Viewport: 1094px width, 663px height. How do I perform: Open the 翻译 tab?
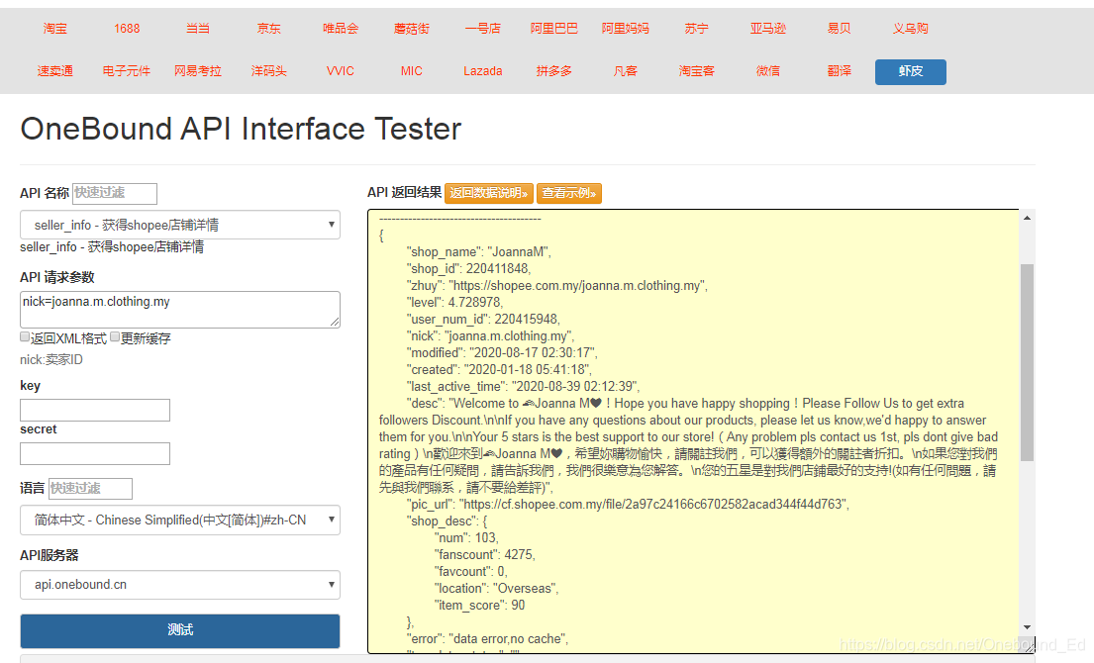[x=840, y=71]
